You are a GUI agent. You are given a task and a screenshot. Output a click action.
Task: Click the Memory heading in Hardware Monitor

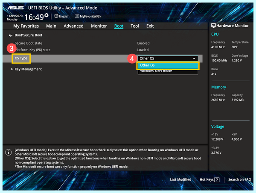point(218,87)
